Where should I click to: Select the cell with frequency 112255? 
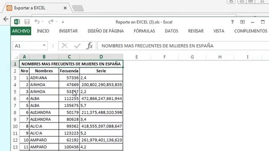[69, 99]
